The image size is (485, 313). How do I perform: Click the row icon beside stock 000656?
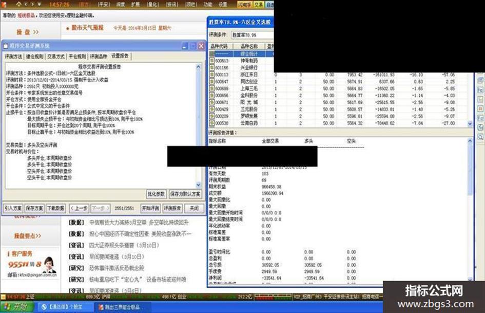tap(212, 96)
